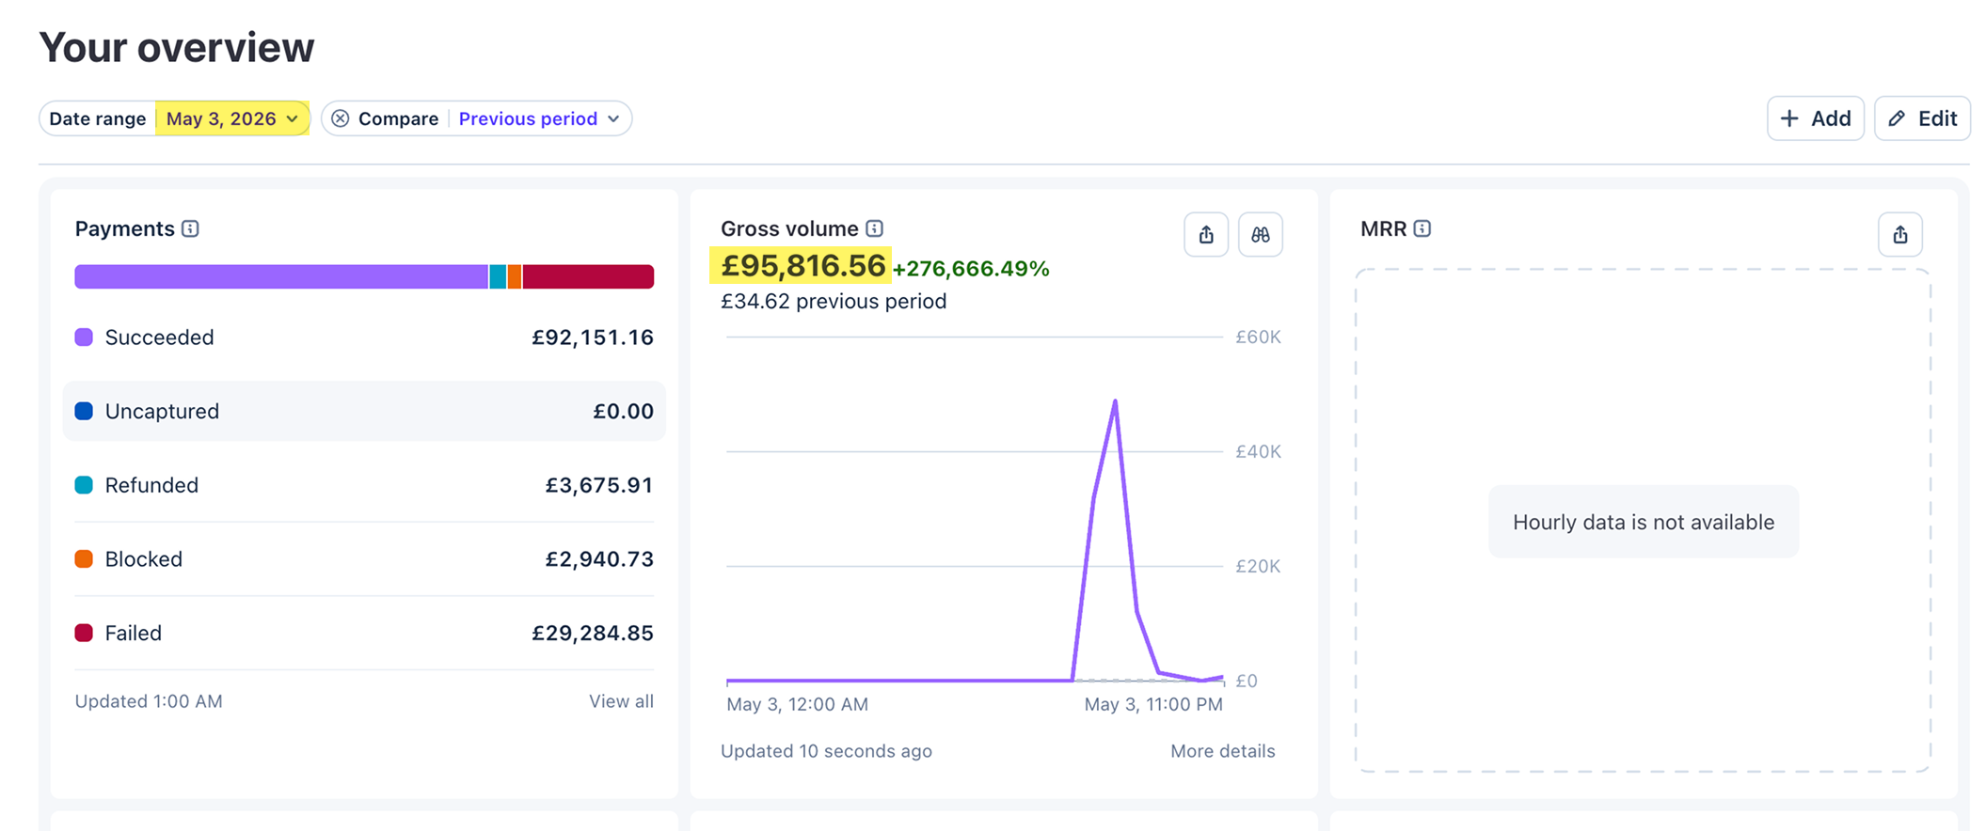1986x831 pixels.
Task: Open the More details link
Action: tap(1222, 751)
